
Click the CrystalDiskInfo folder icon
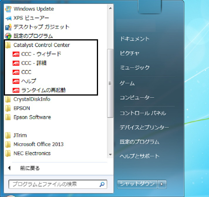pos(8,99)
